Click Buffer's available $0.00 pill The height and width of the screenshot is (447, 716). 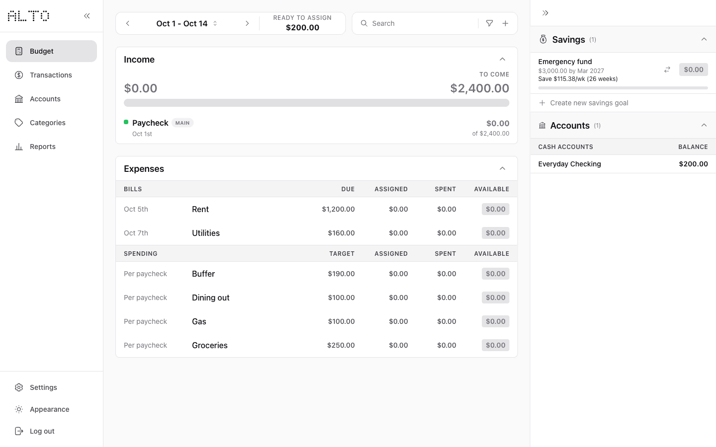point(495,274)
